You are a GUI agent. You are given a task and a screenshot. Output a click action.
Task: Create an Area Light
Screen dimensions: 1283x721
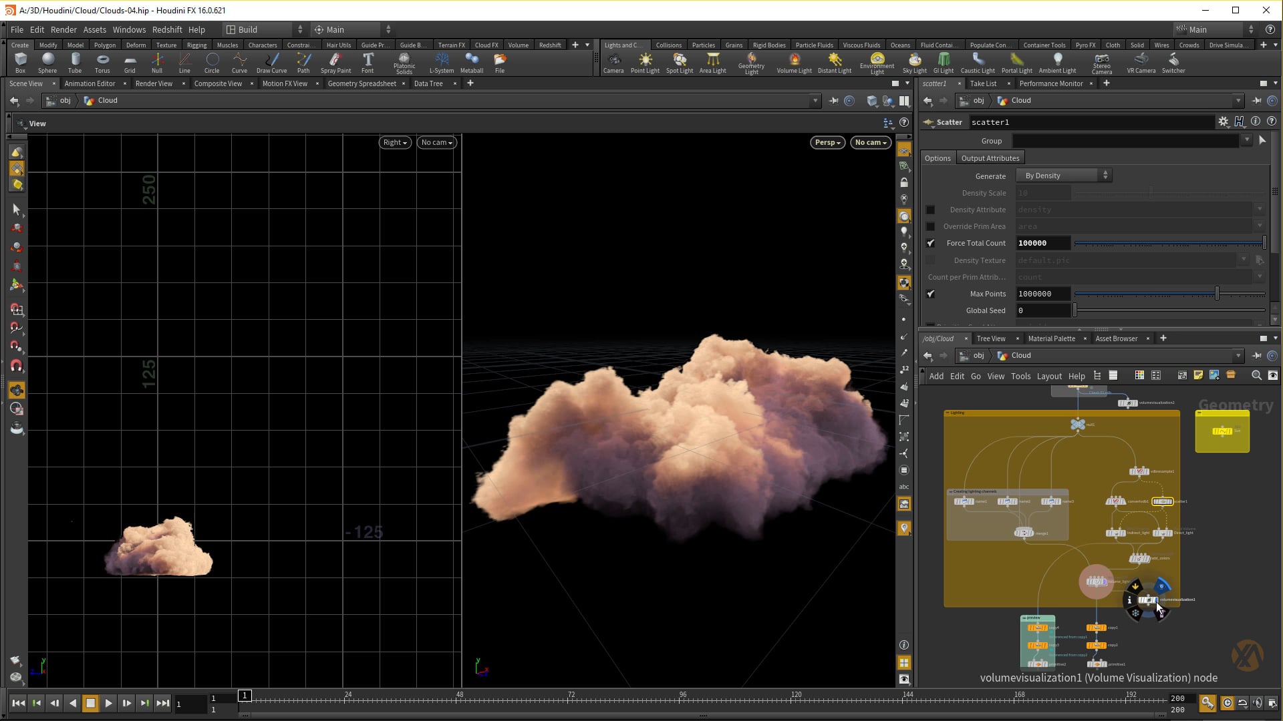point(712,63)
